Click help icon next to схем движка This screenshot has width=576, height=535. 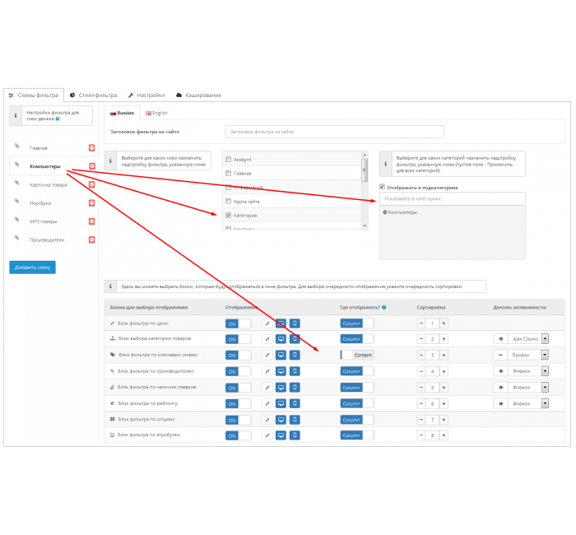coord(58,119)
